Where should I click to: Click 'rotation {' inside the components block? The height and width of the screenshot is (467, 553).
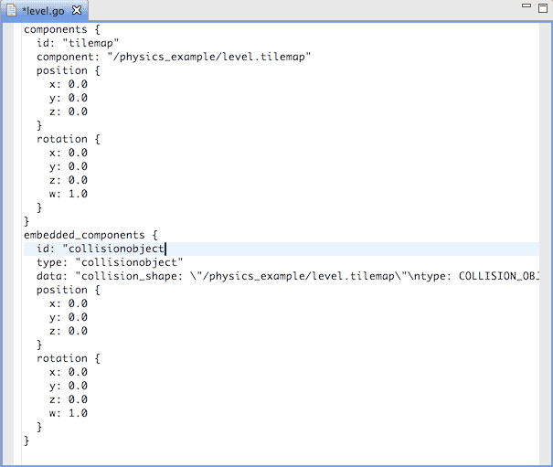(62, 139)
